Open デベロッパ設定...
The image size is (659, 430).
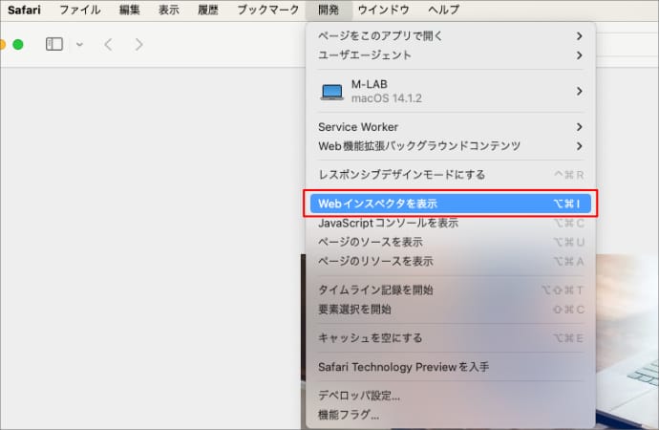(x=359, y=396)
